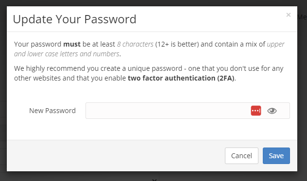Click the italic 8 characters text
Viewport: 307px width, 181px height.
click(135, 44)
